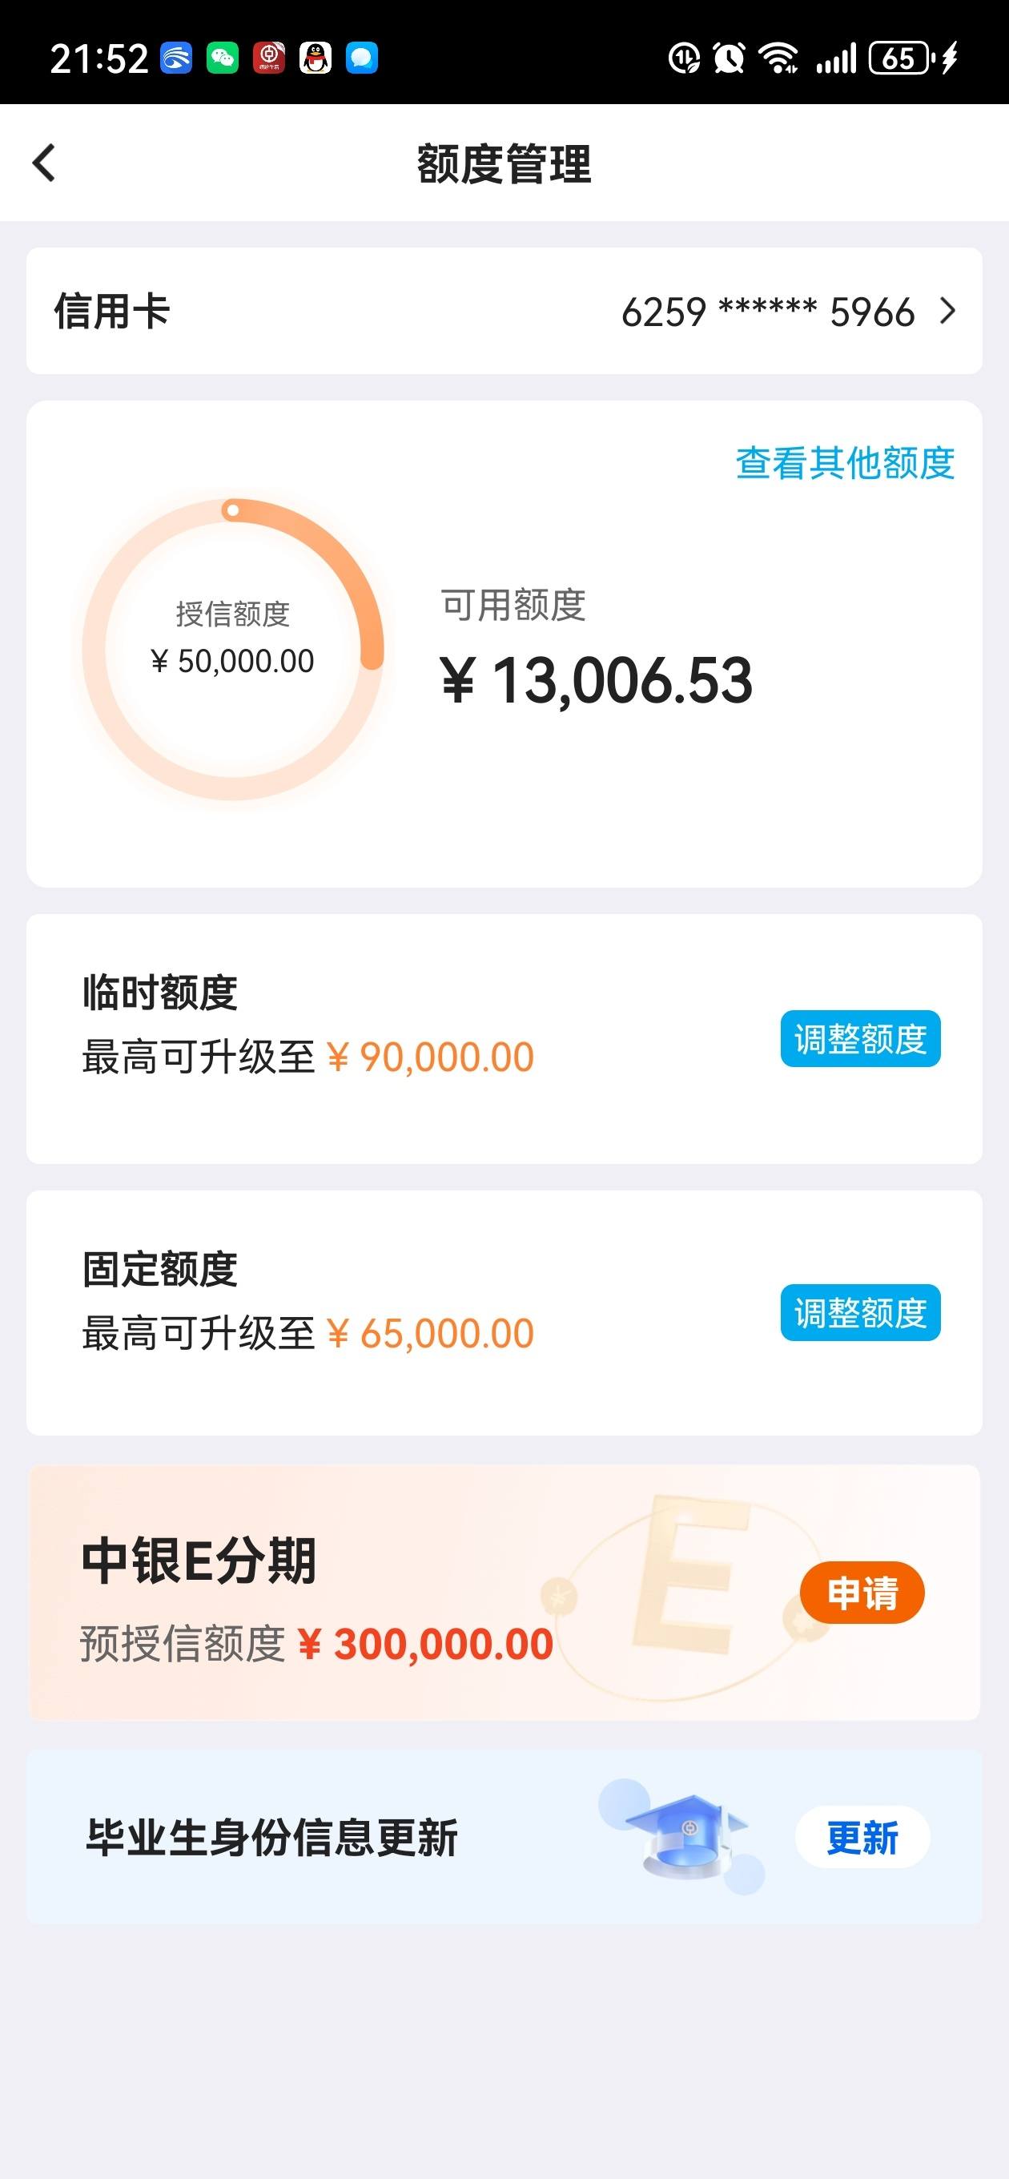Tap the 授信额度 circular progress ring
This screenshot has width=1009, height=2179.
(x=232, y=649)
